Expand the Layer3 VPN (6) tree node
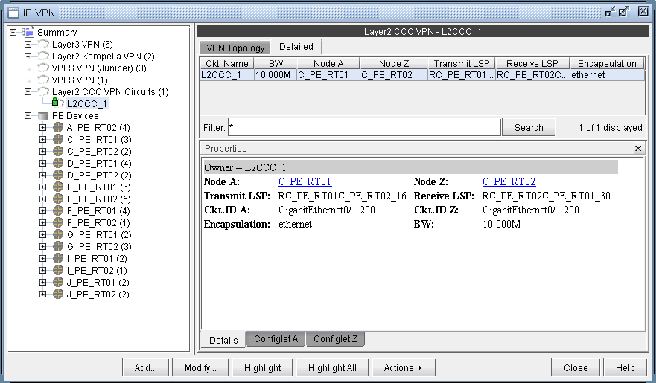656x383 pixels. point(28,45)
